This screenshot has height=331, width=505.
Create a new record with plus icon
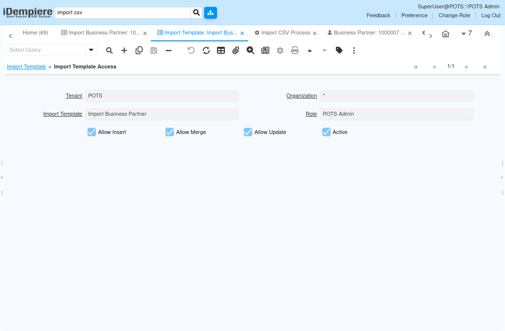point(124,51)
